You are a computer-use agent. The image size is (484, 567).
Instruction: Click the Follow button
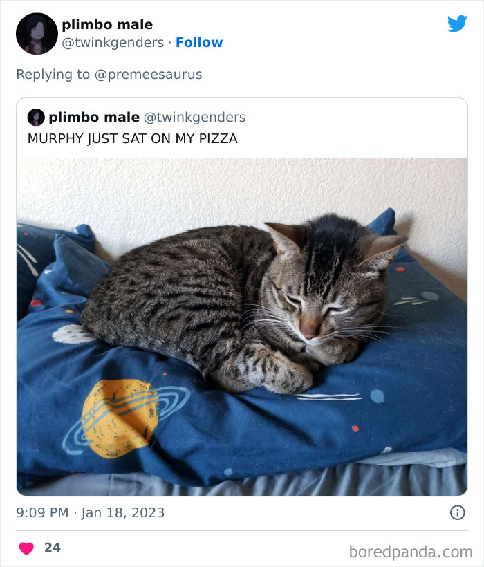200,43
